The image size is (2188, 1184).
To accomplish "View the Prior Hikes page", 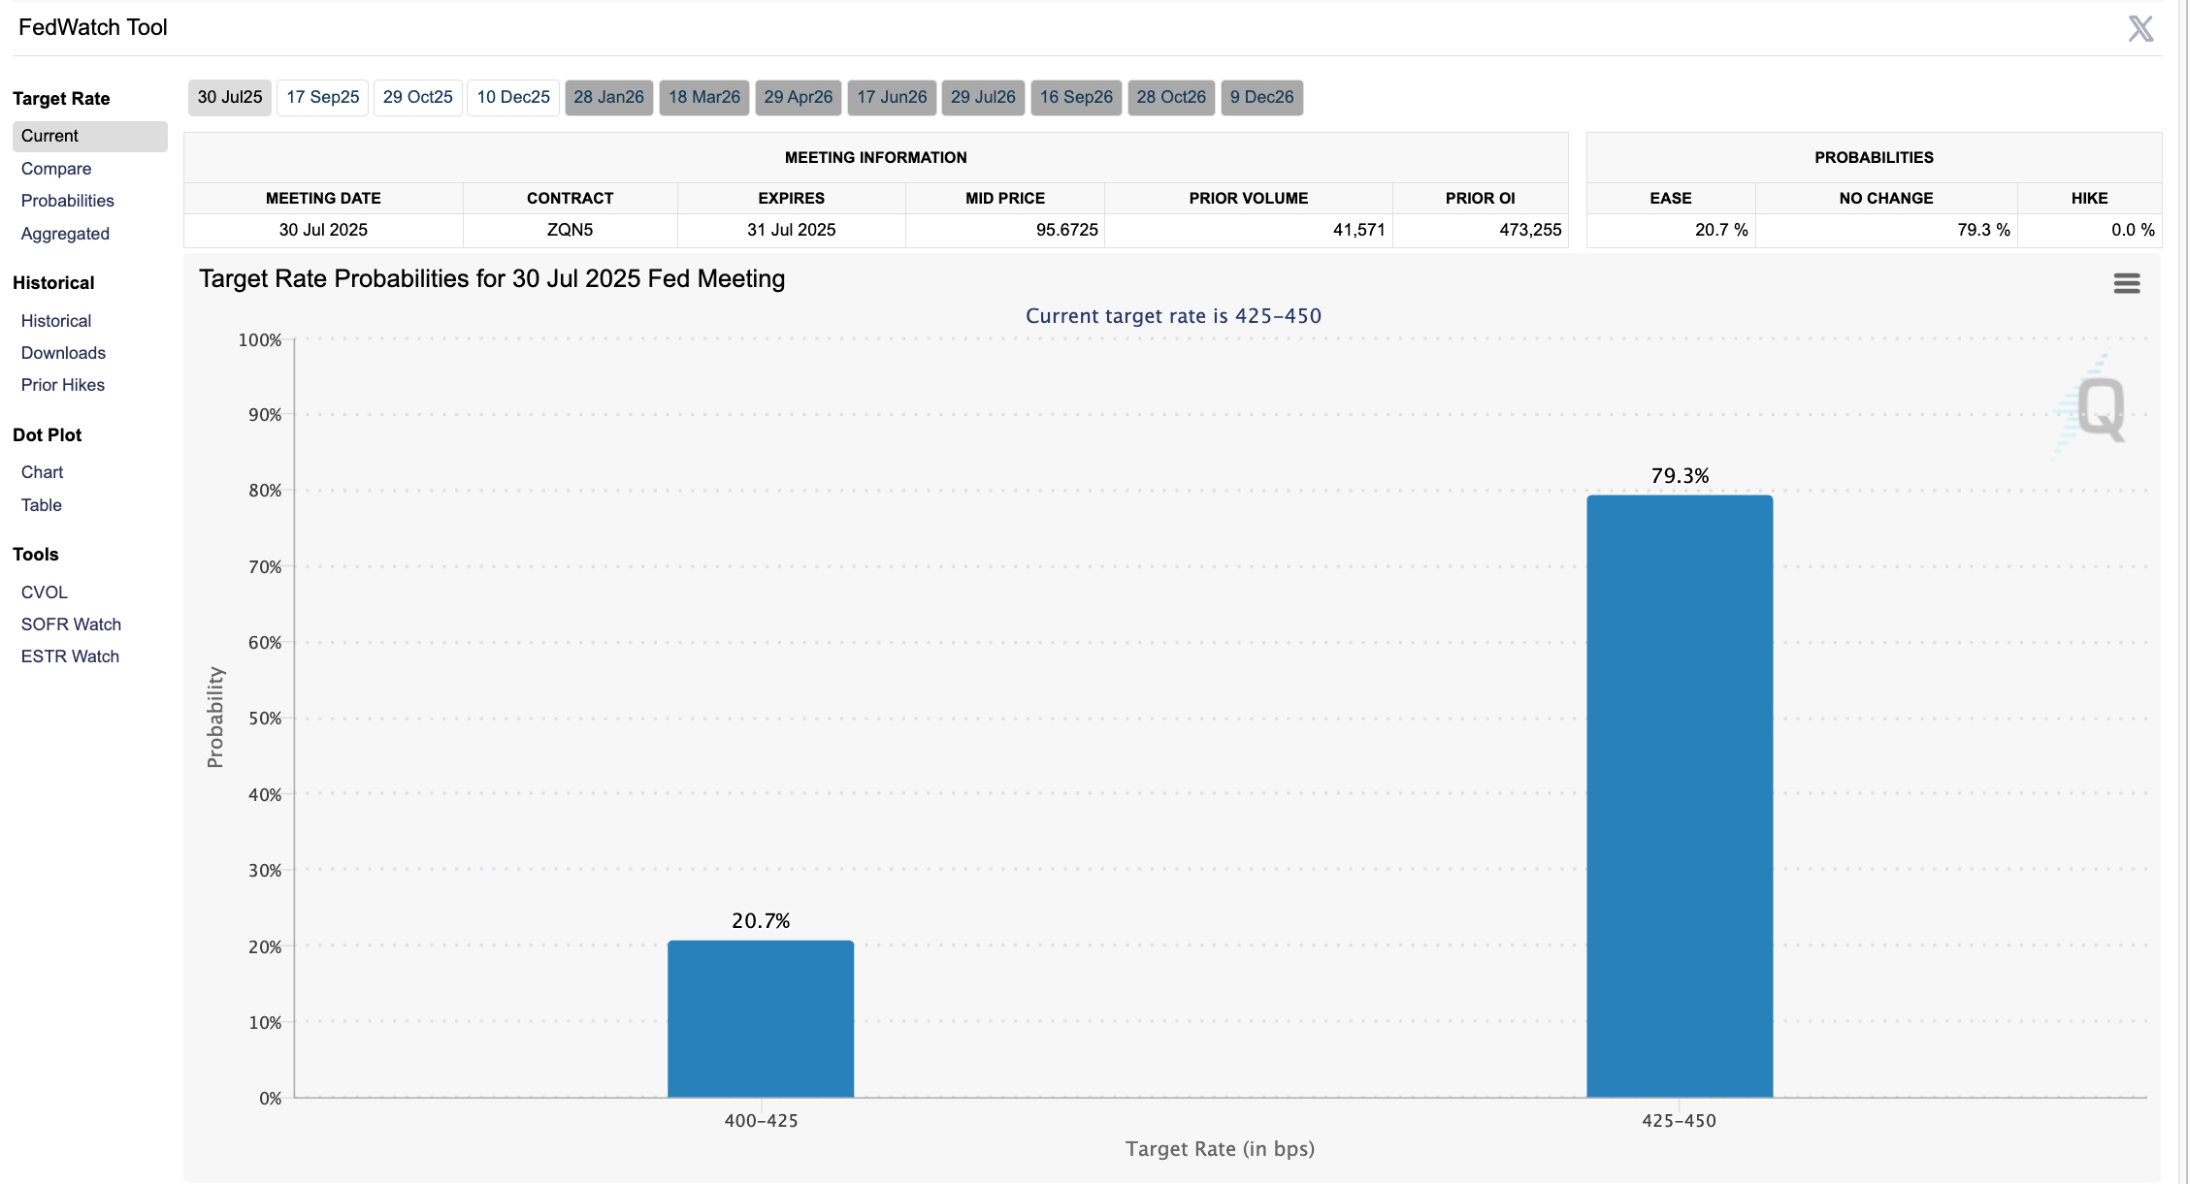I will click(x=63, y=385).
